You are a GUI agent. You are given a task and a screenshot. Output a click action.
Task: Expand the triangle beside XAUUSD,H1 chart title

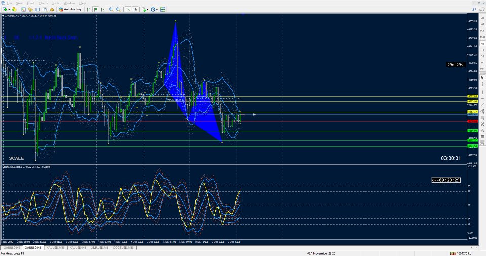[x=3, y=16]
